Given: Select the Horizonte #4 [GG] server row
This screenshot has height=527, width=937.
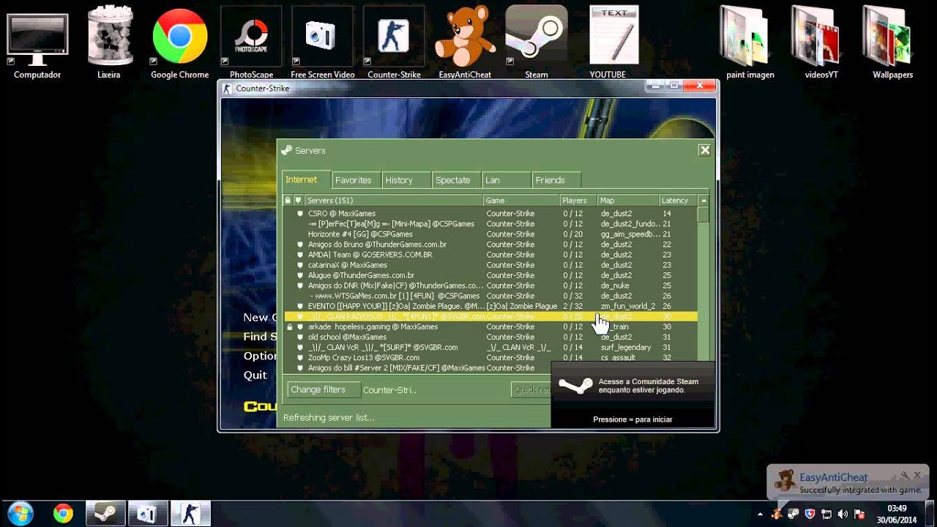Looking at the screenshot, I should pyautogui.click(x=490, y=234).
